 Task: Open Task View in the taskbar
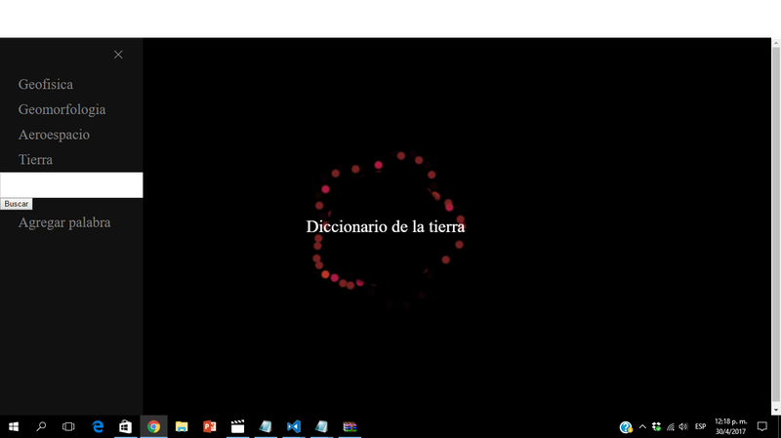68,426
